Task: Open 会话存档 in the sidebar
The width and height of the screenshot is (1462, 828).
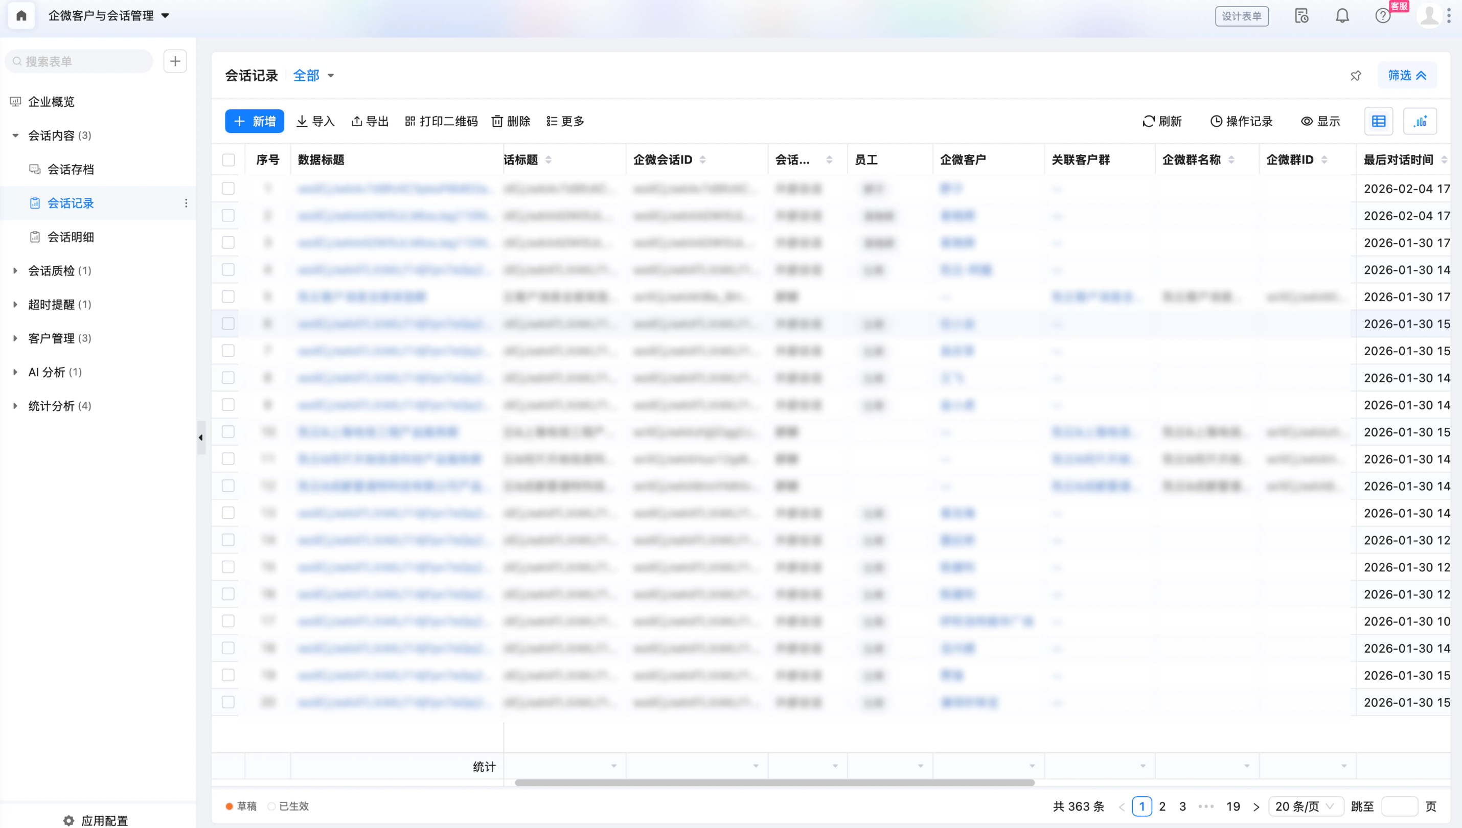Action: (x=71, y=170)
